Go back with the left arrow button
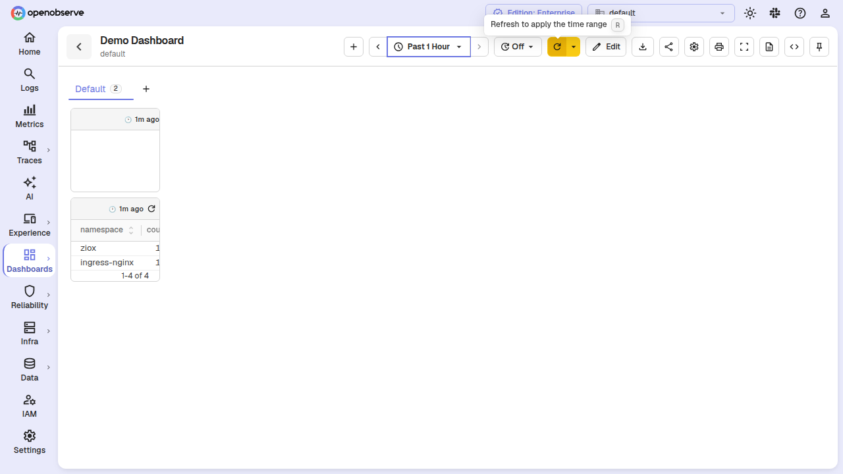This screenshot has width=843, height=474. (x=79, y=47)
